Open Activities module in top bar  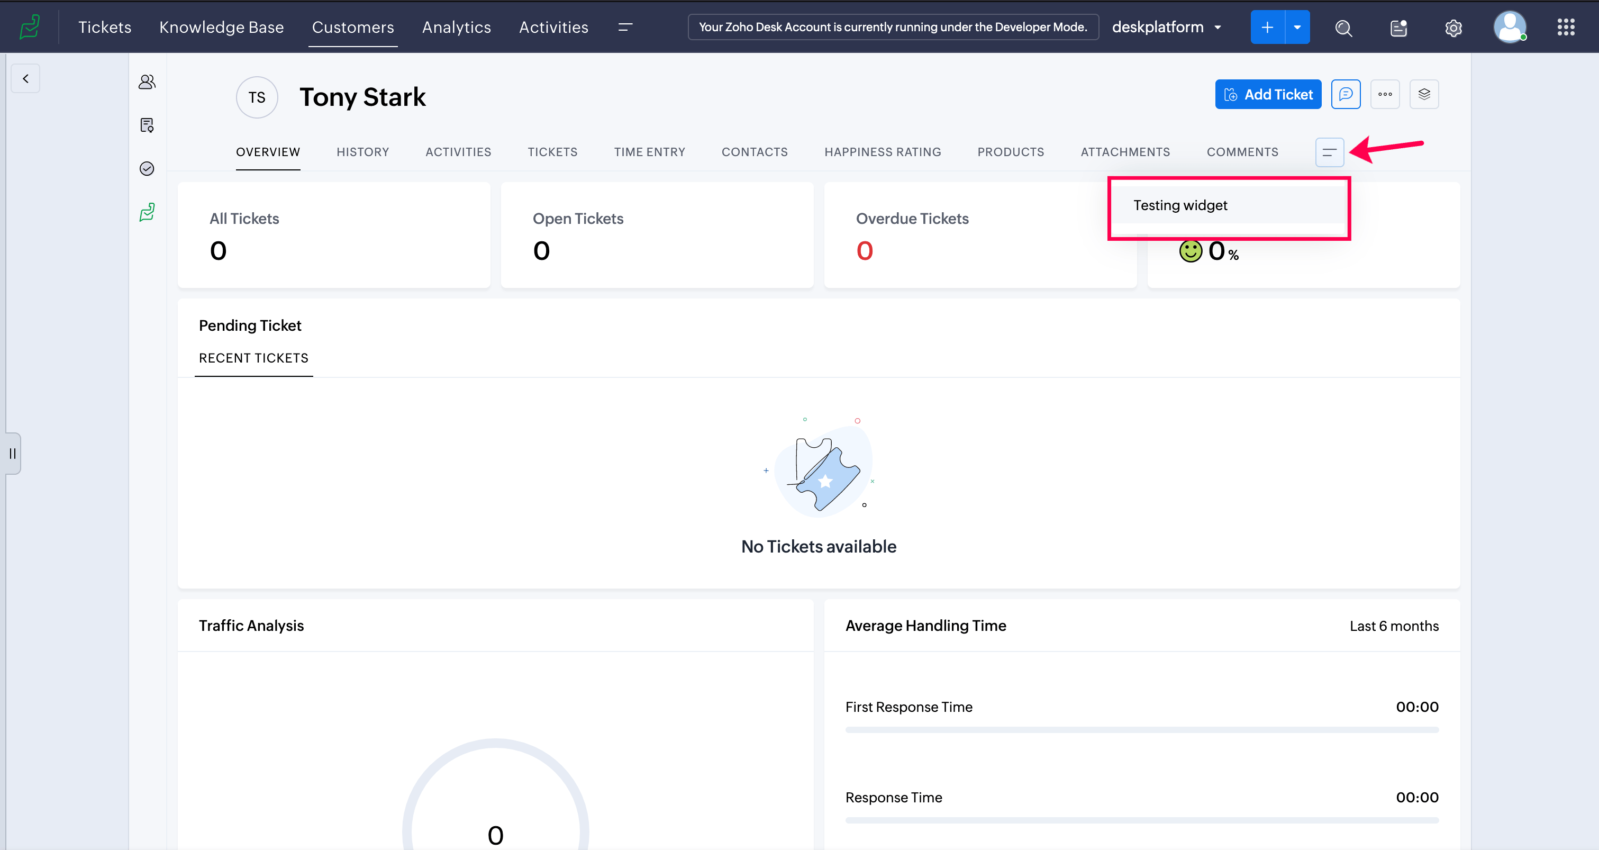(x=553, y=26)
